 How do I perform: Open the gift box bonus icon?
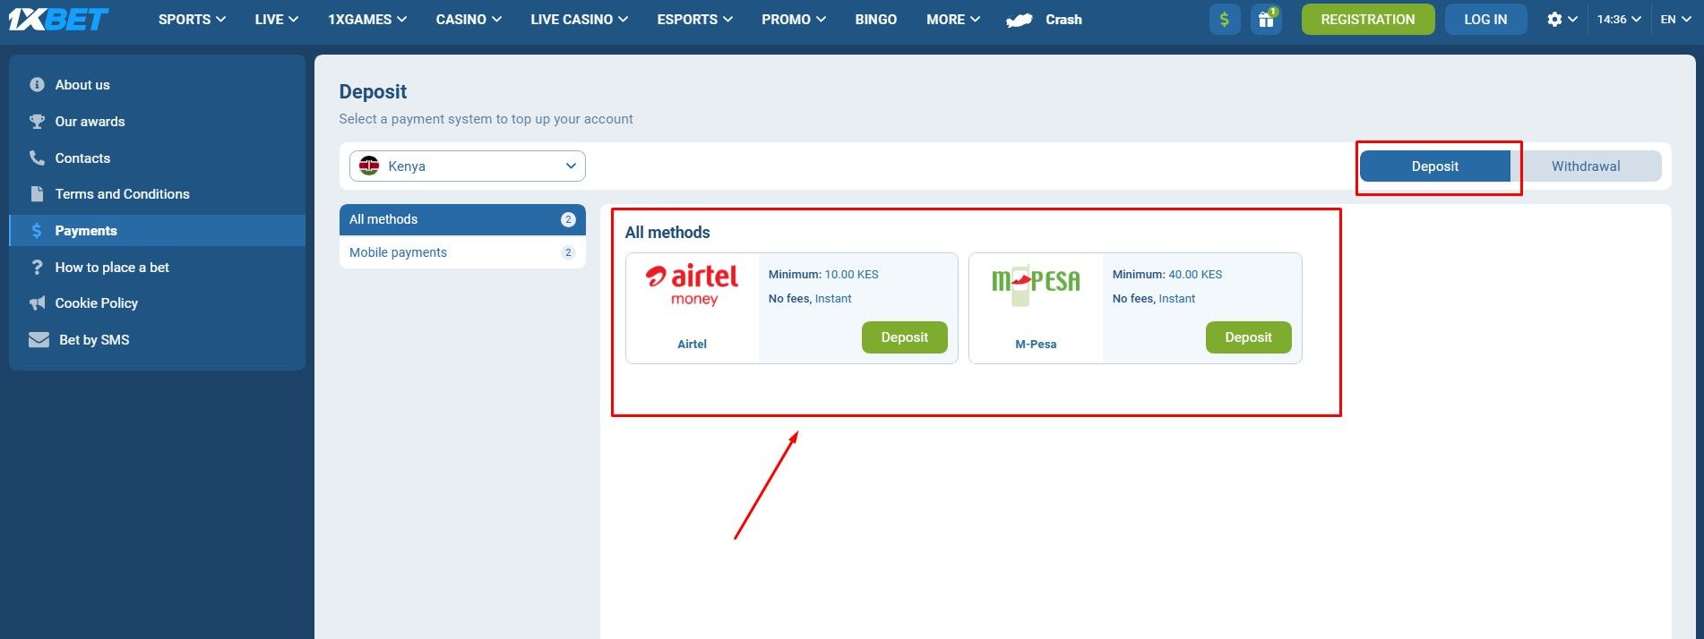1266,19
